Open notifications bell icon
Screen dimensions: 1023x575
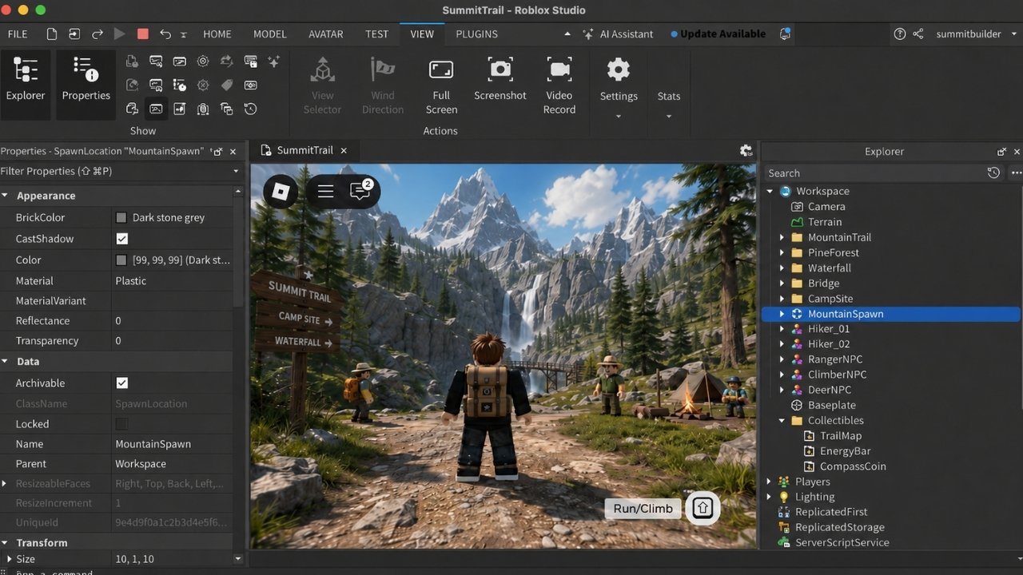[x=786, y=34]
